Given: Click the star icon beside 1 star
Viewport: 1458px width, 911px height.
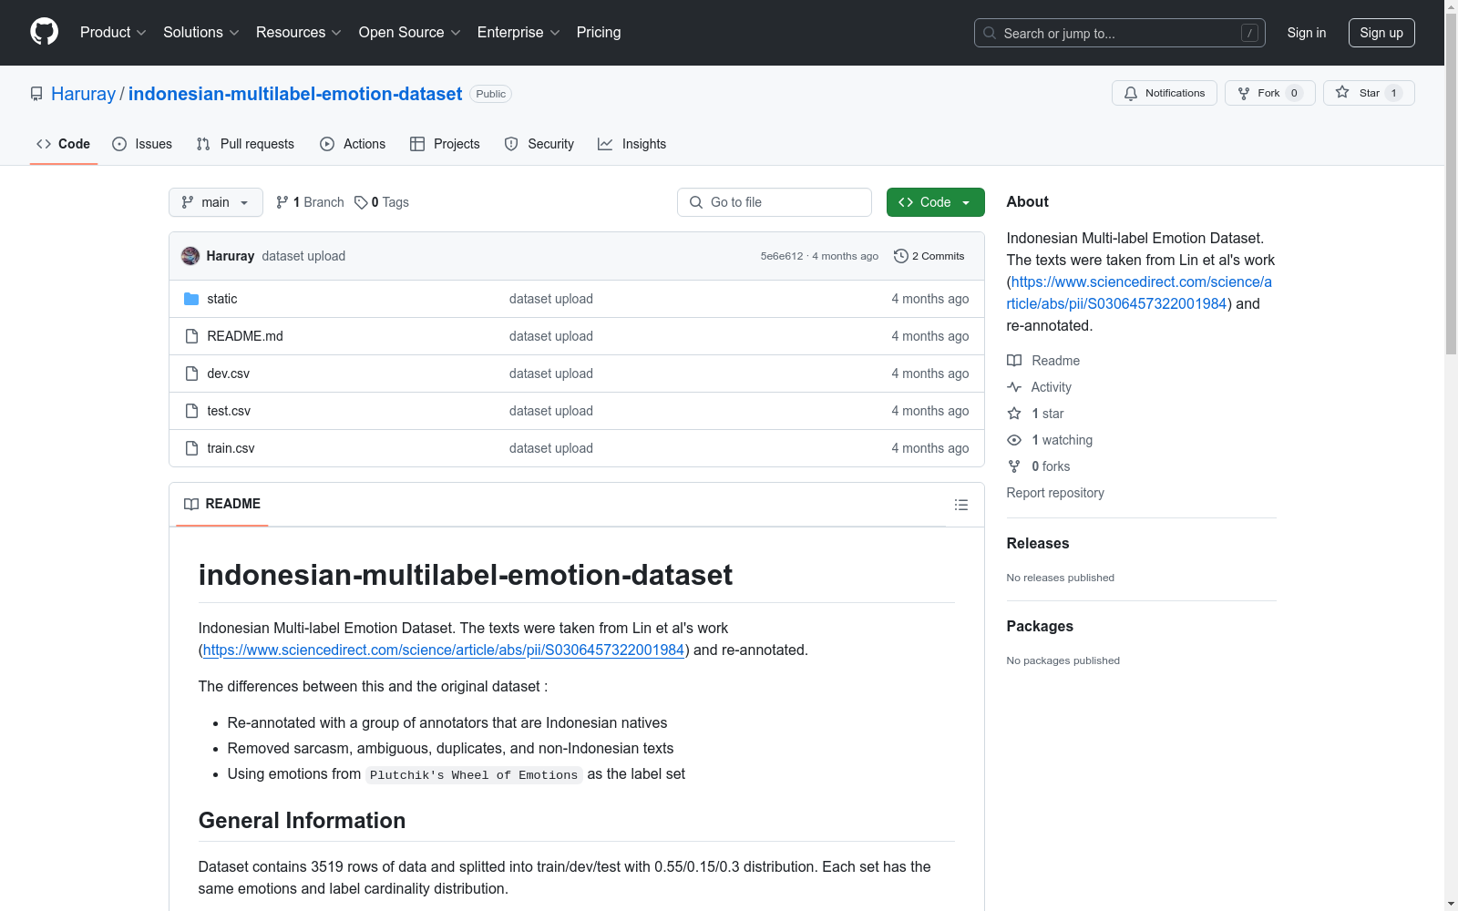Looking at the screenshot, I should pyautogui.click(x=1014, y=414).
